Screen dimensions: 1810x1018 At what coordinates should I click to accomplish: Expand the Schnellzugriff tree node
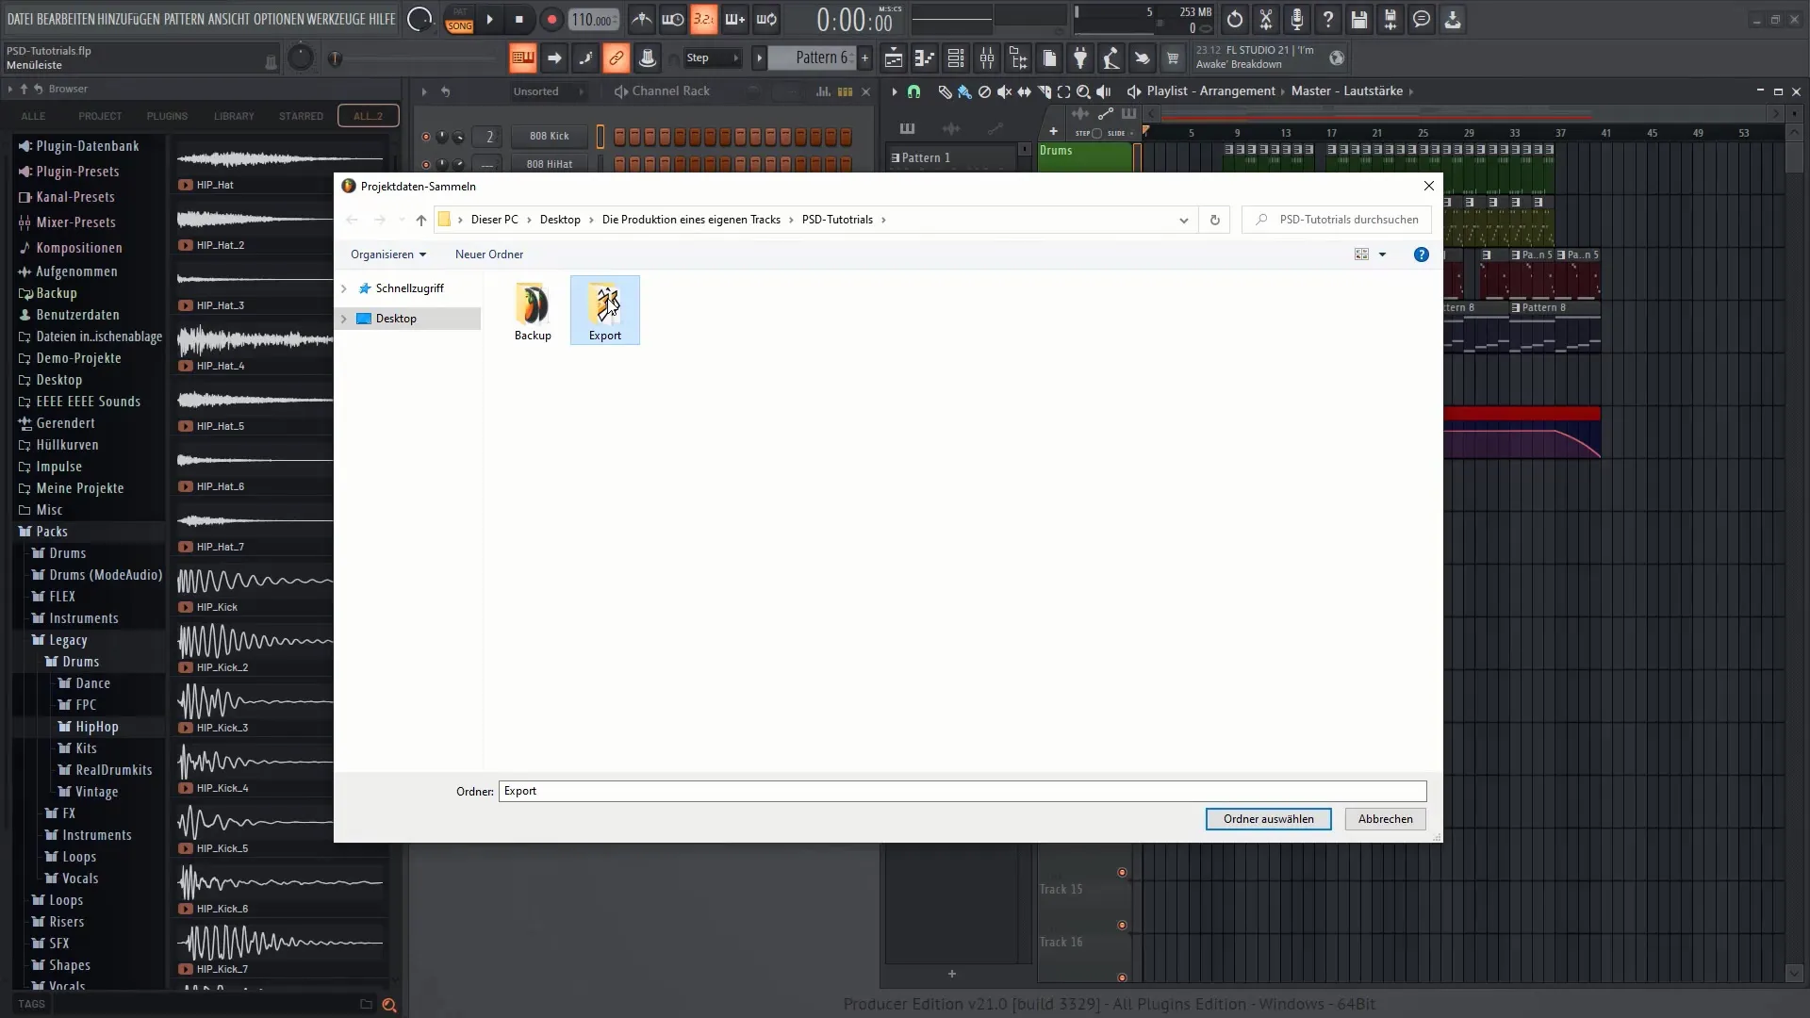(344, 288)
